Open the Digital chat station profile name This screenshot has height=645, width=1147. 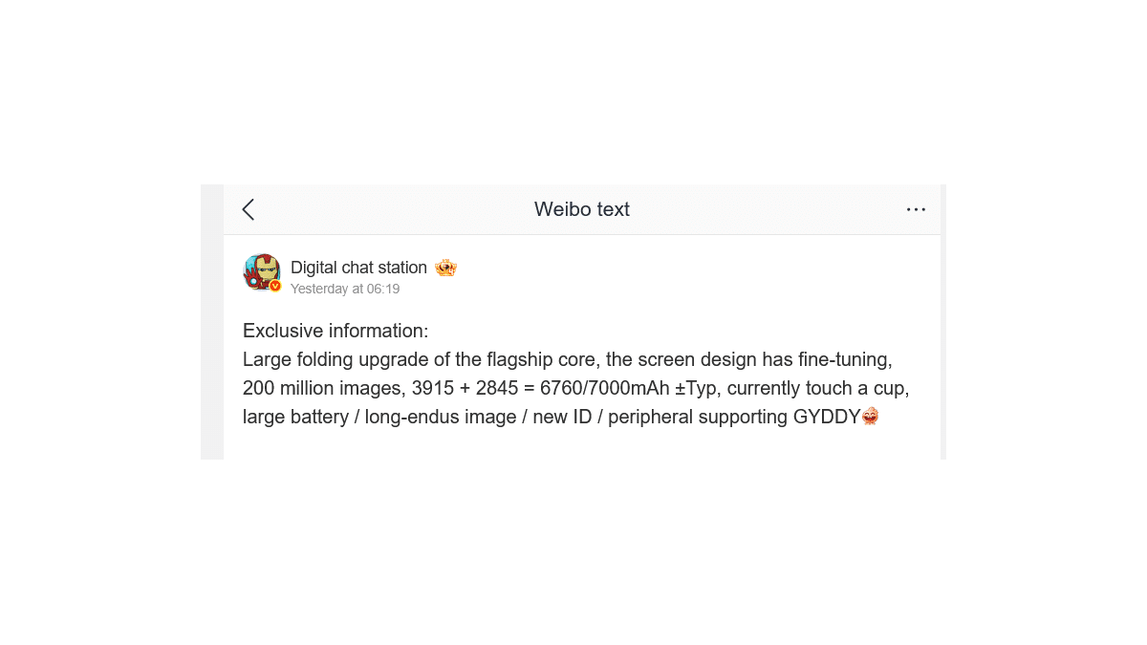click(x=358, y=268)
